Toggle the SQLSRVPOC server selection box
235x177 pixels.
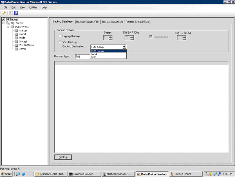(12, 27)
